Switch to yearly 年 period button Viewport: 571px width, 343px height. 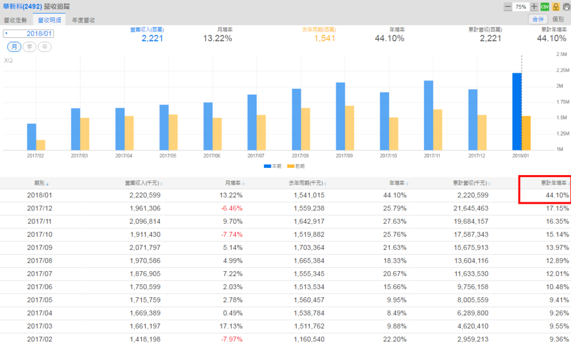click(x=45, y=47)
